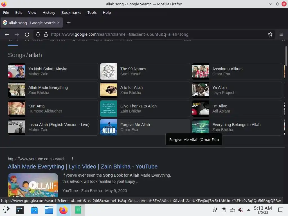288x216 pixels.
Task: Open a new tab
Action: 69,23
